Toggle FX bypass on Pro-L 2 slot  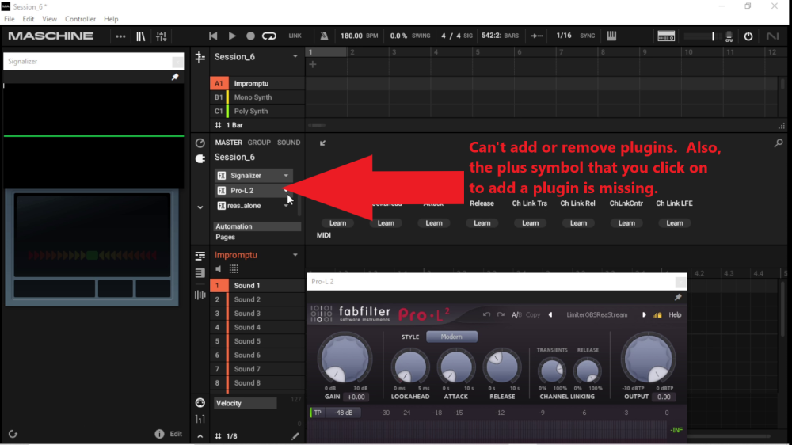tap(222, 190)
